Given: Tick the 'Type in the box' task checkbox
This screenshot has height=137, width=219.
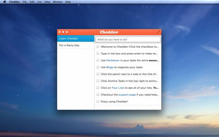Looking at the screenshot, I should tap(98, 53).
